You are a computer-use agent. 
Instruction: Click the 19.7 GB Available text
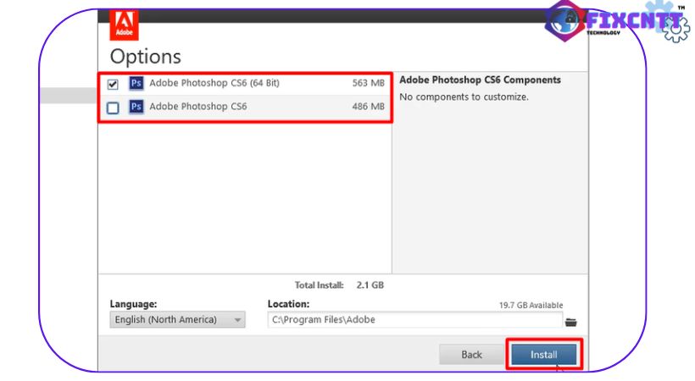pos(531,306)
